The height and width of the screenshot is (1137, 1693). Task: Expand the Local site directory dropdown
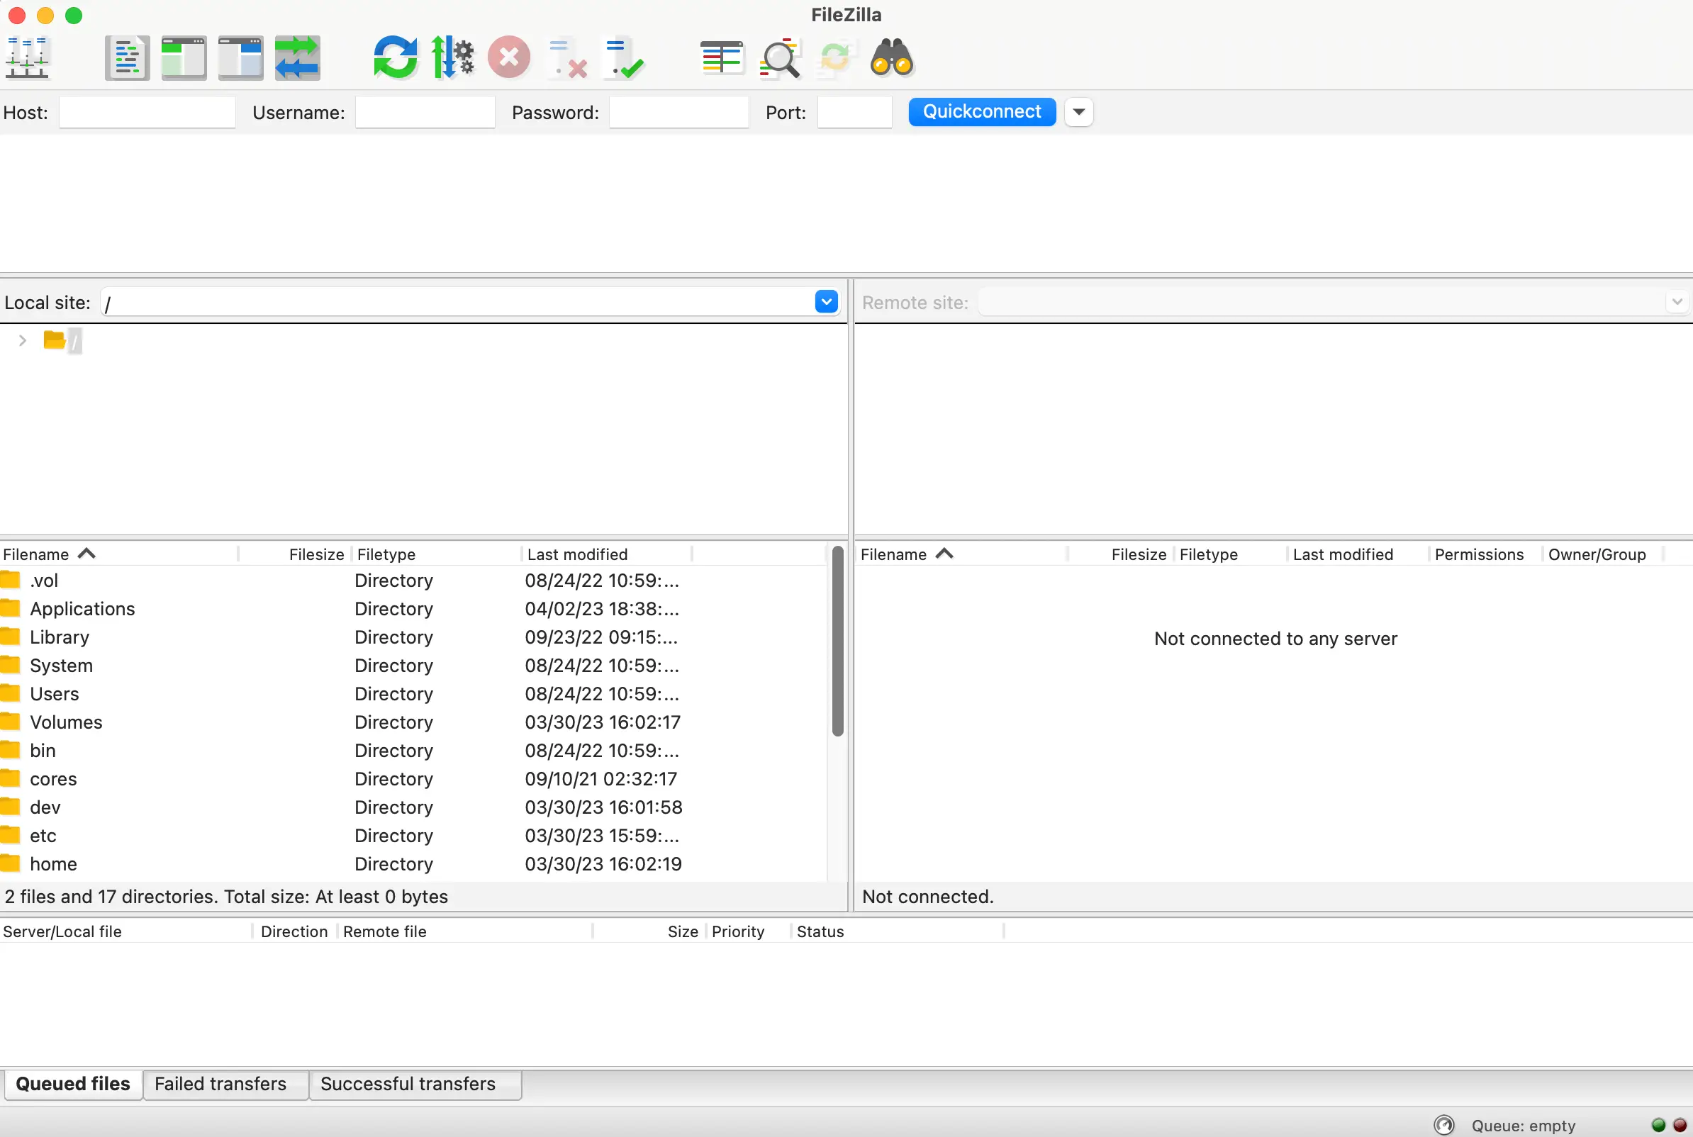pos(826,302)
